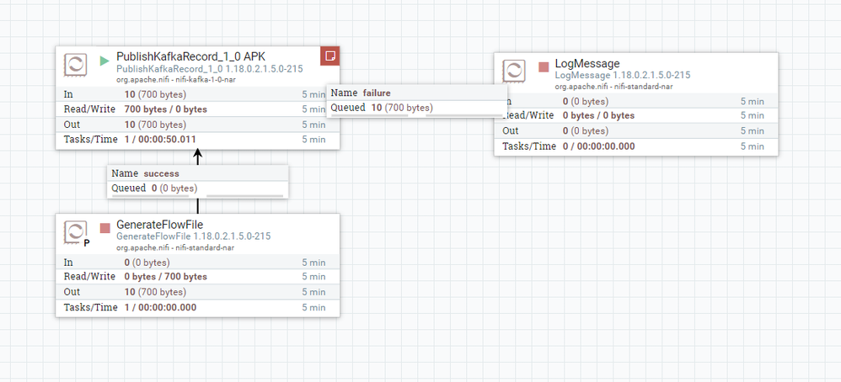Click the failure queue Queued 10 row

pos(417,109)
